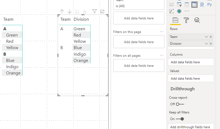Switch to the Format paint roller tab

[186, 20]
